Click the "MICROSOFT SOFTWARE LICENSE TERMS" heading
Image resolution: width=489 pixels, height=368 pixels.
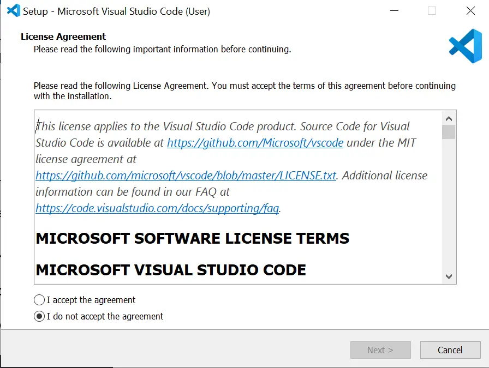tap(193, 238)
